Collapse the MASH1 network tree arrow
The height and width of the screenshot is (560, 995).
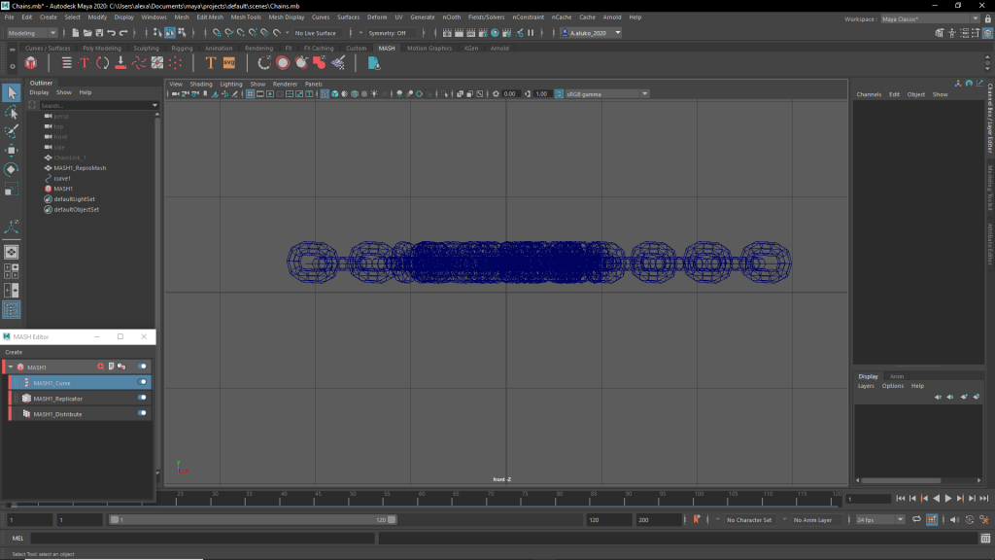click(11, 367)
